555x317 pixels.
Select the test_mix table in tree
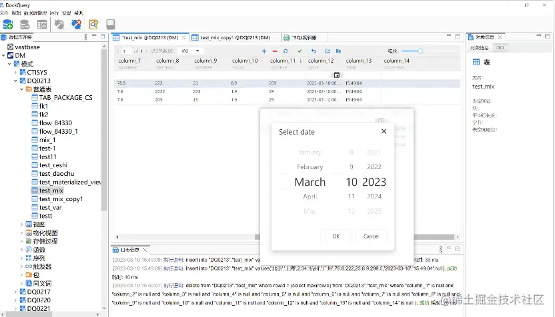tap(51, 190)
